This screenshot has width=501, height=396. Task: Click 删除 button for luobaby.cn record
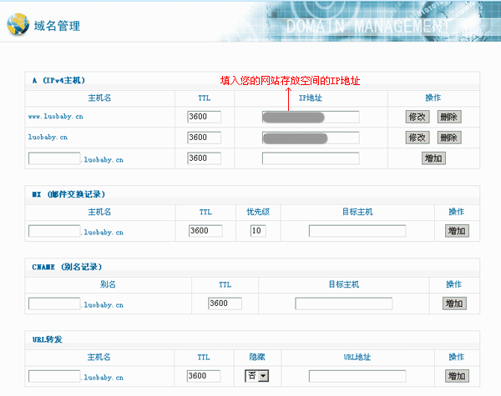448,138
